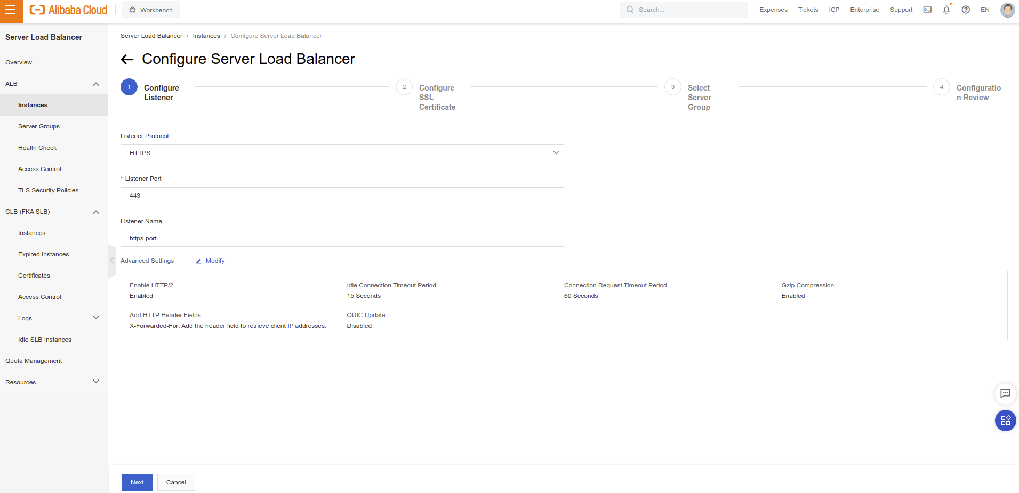Expand the Resources sidebar section
Viewport: 1019px width, 493px height.
pos(53,382)
